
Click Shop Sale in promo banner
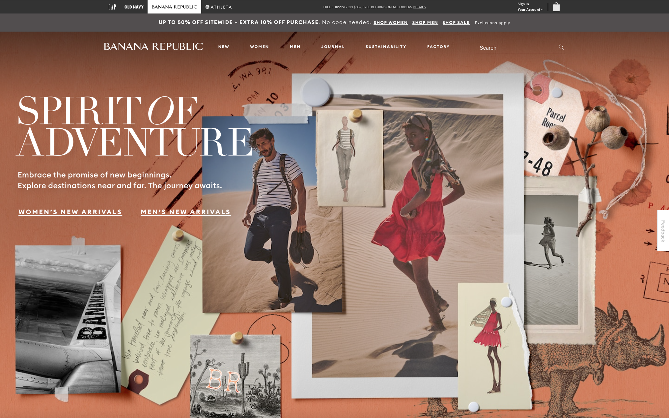point(456,22)
